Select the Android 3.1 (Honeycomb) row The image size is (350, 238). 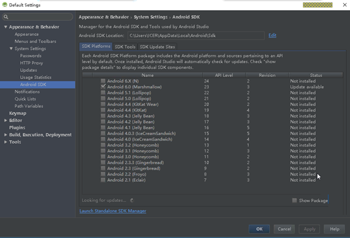212,151
